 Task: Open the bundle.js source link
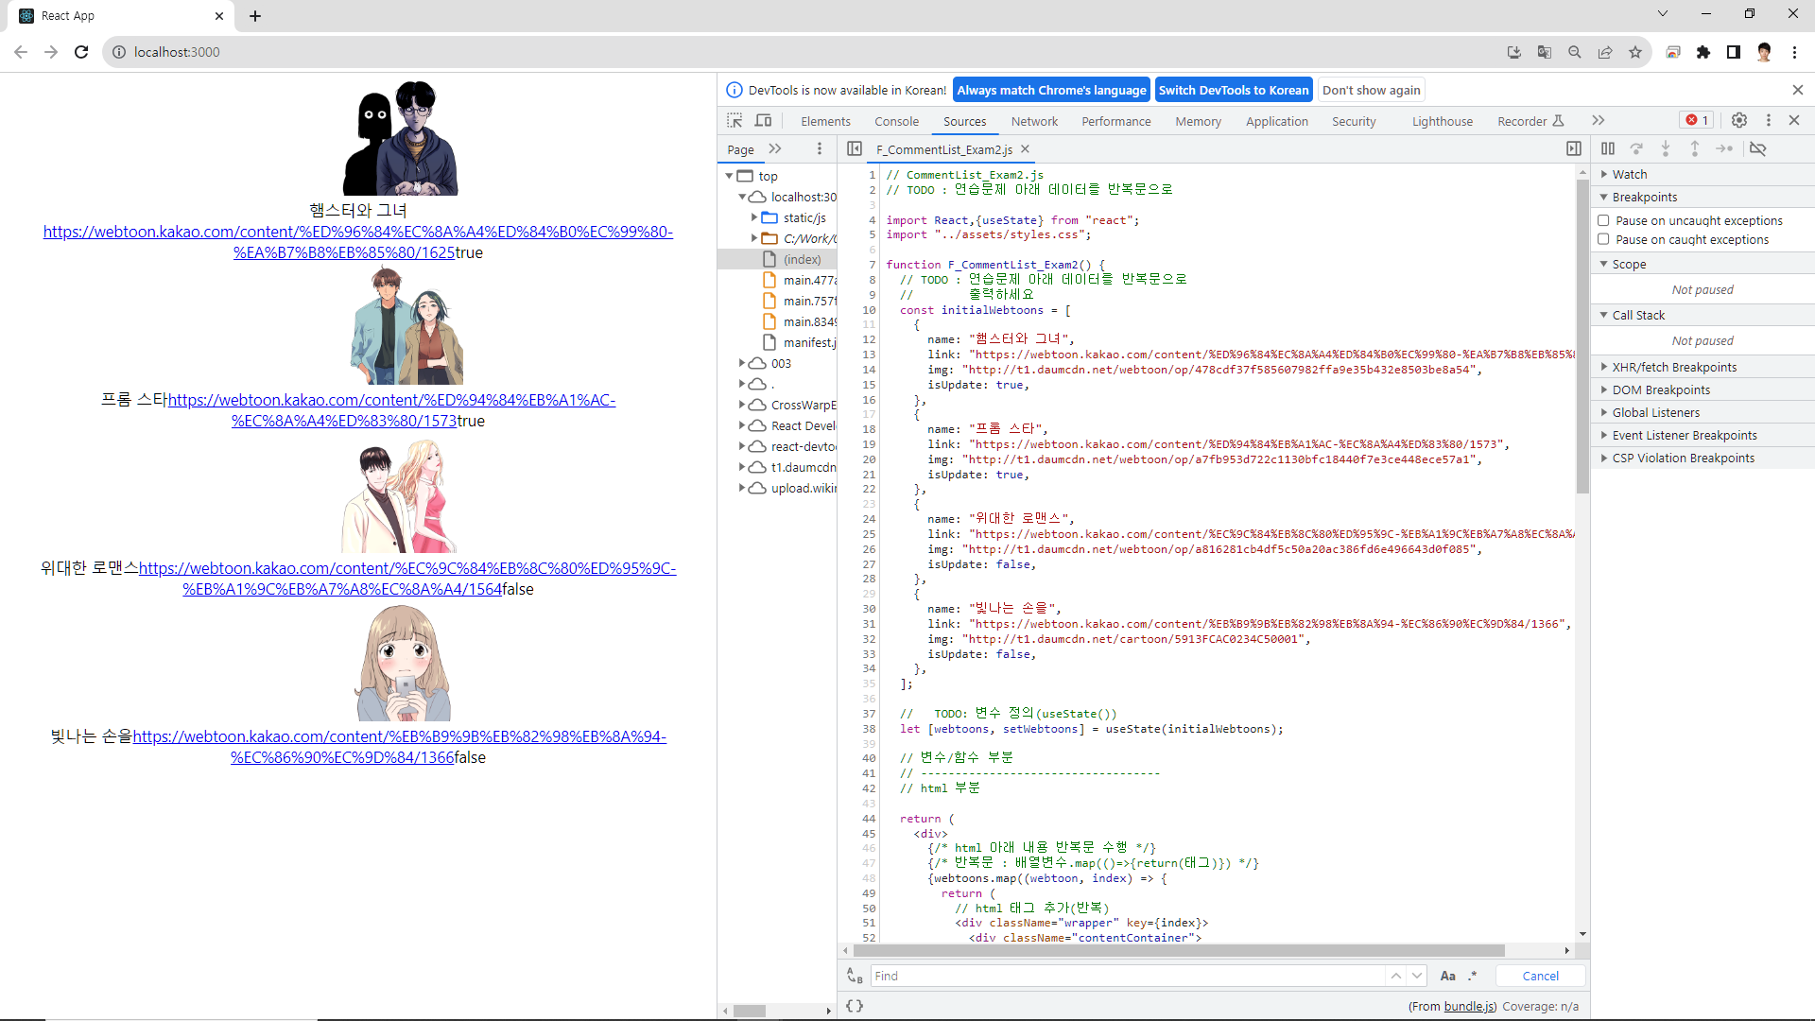pos(1469,1006)
